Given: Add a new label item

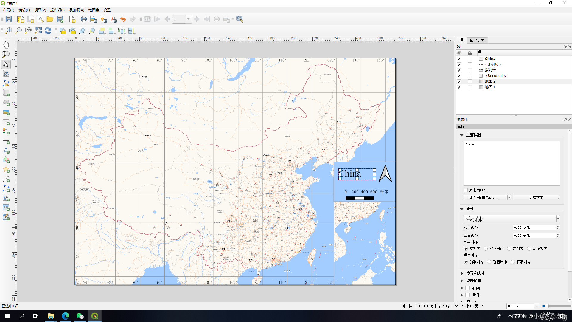Looking at the screenshot, I should click(6, 122).
